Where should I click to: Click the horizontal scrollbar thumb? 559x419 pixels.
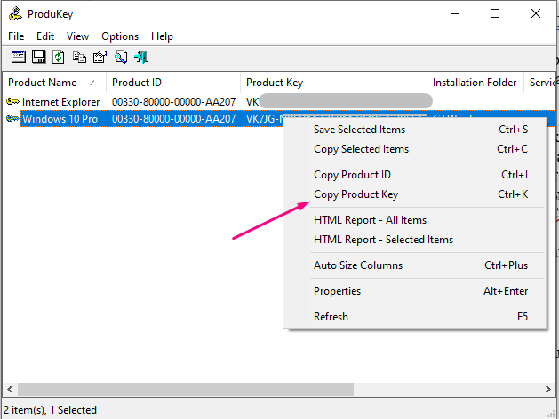point(186,389)
